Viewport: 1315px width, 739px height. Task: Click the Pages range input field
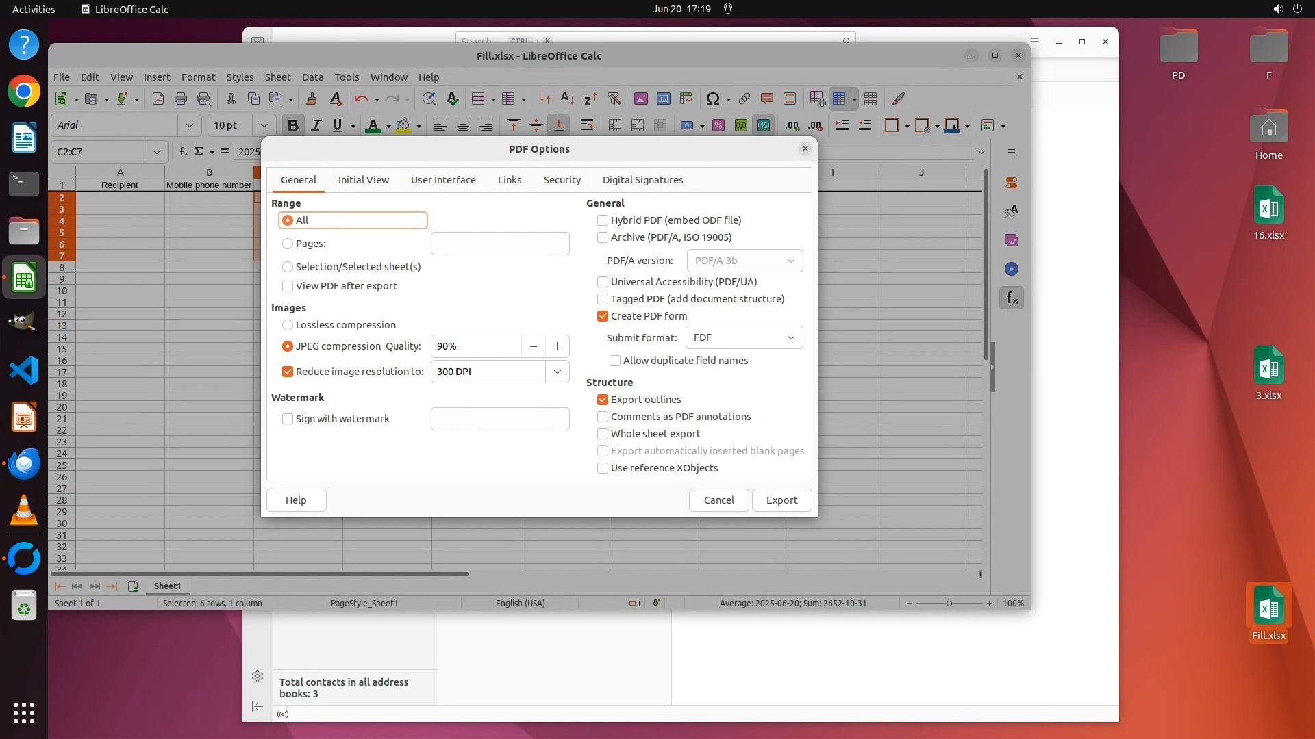(500, 244)
